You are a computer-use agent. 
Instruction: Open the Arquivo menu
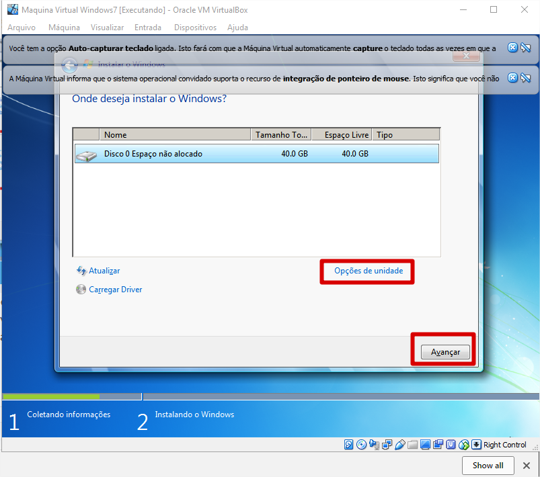point(22,28)
